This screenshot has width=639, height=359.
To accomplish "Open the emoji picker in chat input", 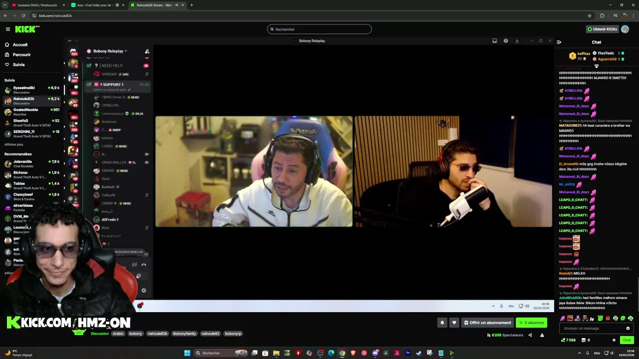I will (628, 329).
